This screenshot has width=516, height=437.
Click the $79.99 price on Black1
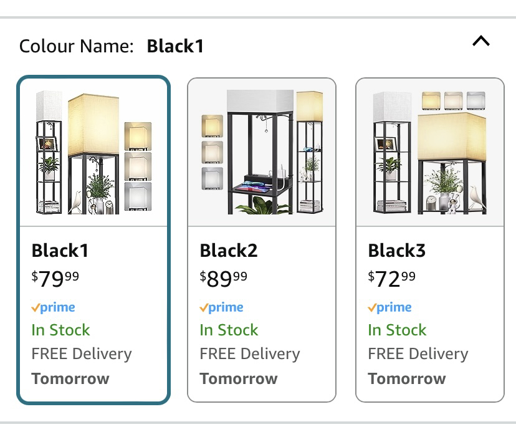(x=55, y=279)
